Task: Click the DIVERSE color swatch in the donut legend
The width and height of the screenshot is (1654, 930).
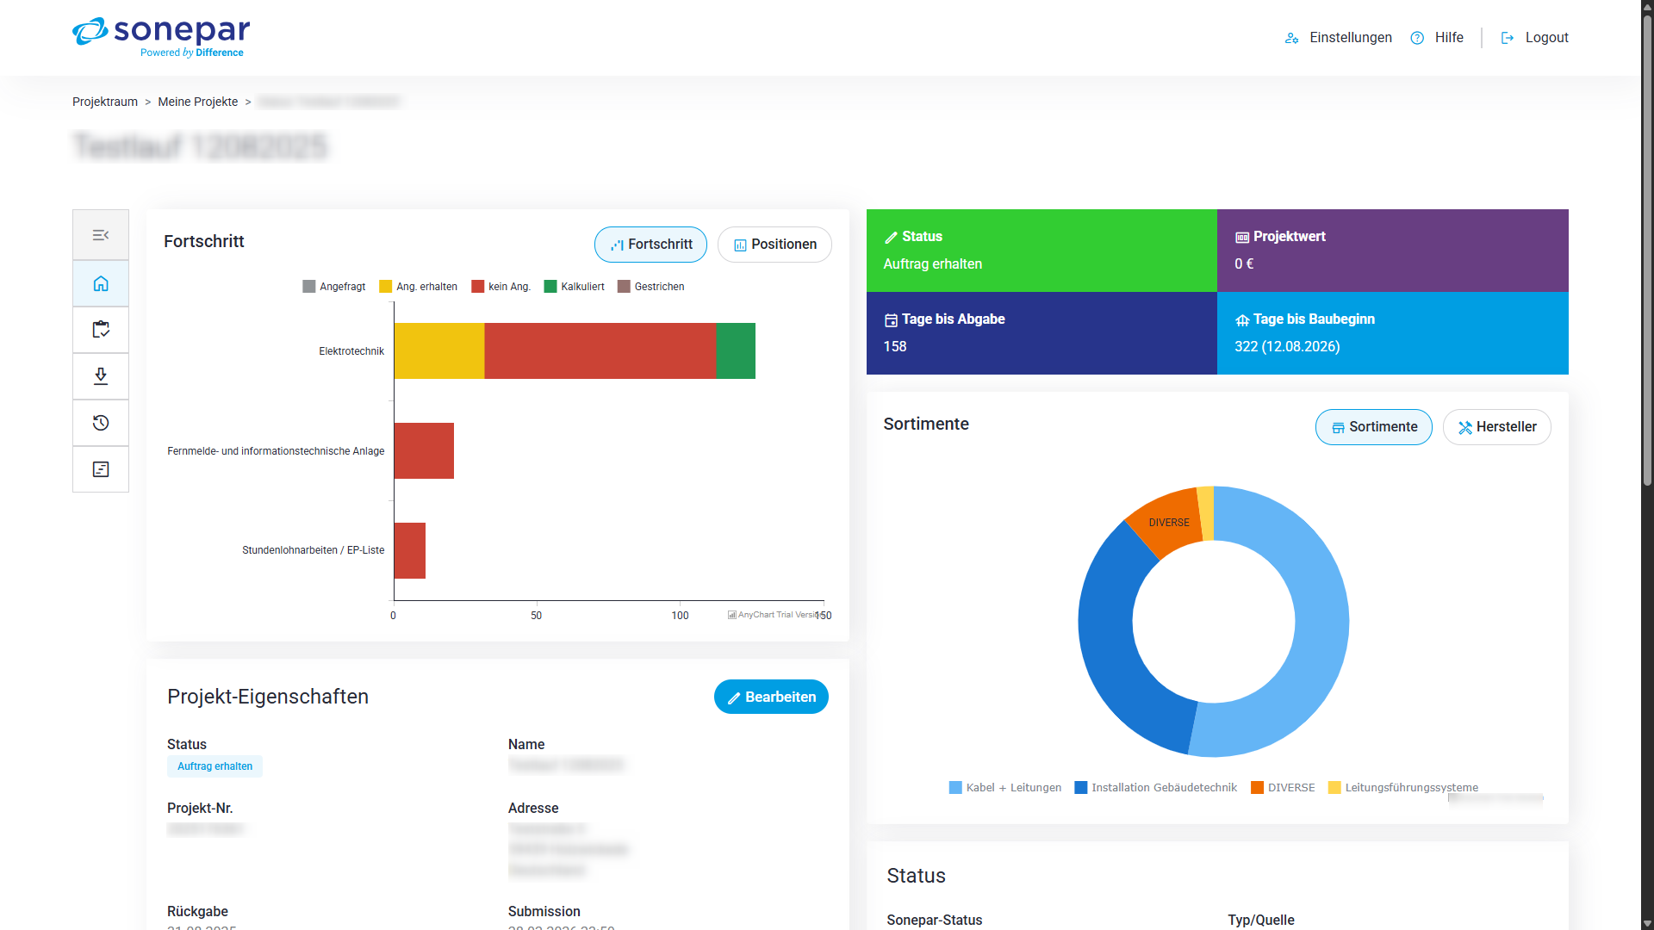Action: 1256,787
